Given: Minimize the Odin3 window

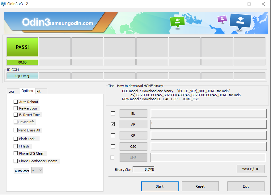Looking at the screenshot, I should pos(235,4).
